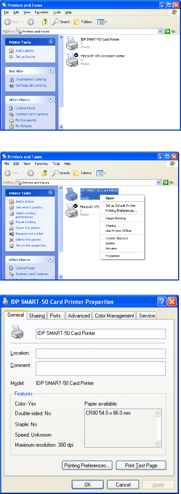The height and width of the screenshot is (494, 181).
Task: Click 'Set up faxing' in Printer Tasks
Action: click(x=25, y=57)
